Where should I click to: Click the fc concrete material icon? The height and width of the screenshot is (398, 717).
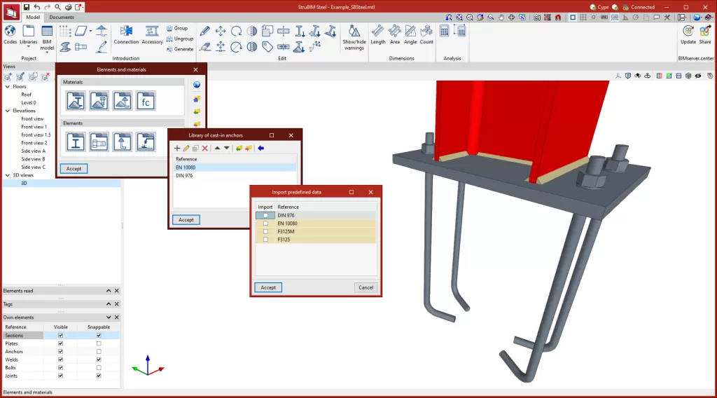[146, 101]
